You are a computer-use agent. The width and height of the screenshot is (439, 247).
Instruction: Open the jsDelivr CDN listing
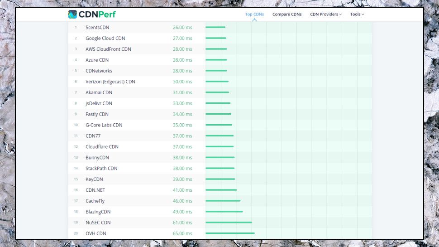click(99, 103)
